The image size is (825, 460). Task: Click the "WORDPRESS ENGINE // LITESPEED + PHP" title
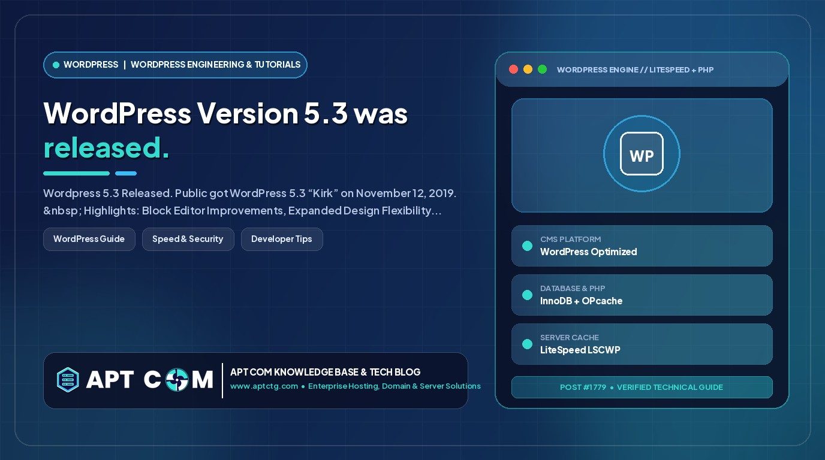635,70
